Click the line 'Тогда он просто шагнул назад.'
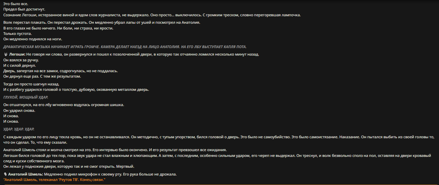The width and height of the screenshot is (439, 185). click(32, 84)
